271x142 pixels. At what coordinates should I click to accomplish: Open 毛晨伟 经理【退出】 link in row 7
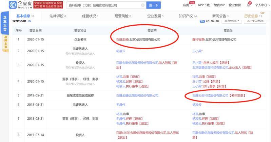pyautogui.click(x=130, y=119)
